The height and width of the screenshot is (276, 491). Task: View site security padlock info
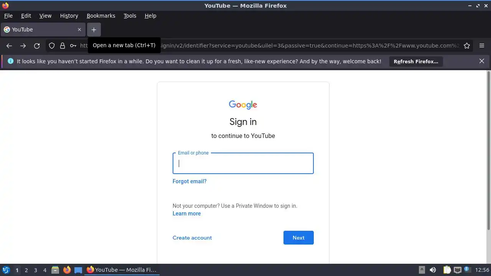click(63, 46)
